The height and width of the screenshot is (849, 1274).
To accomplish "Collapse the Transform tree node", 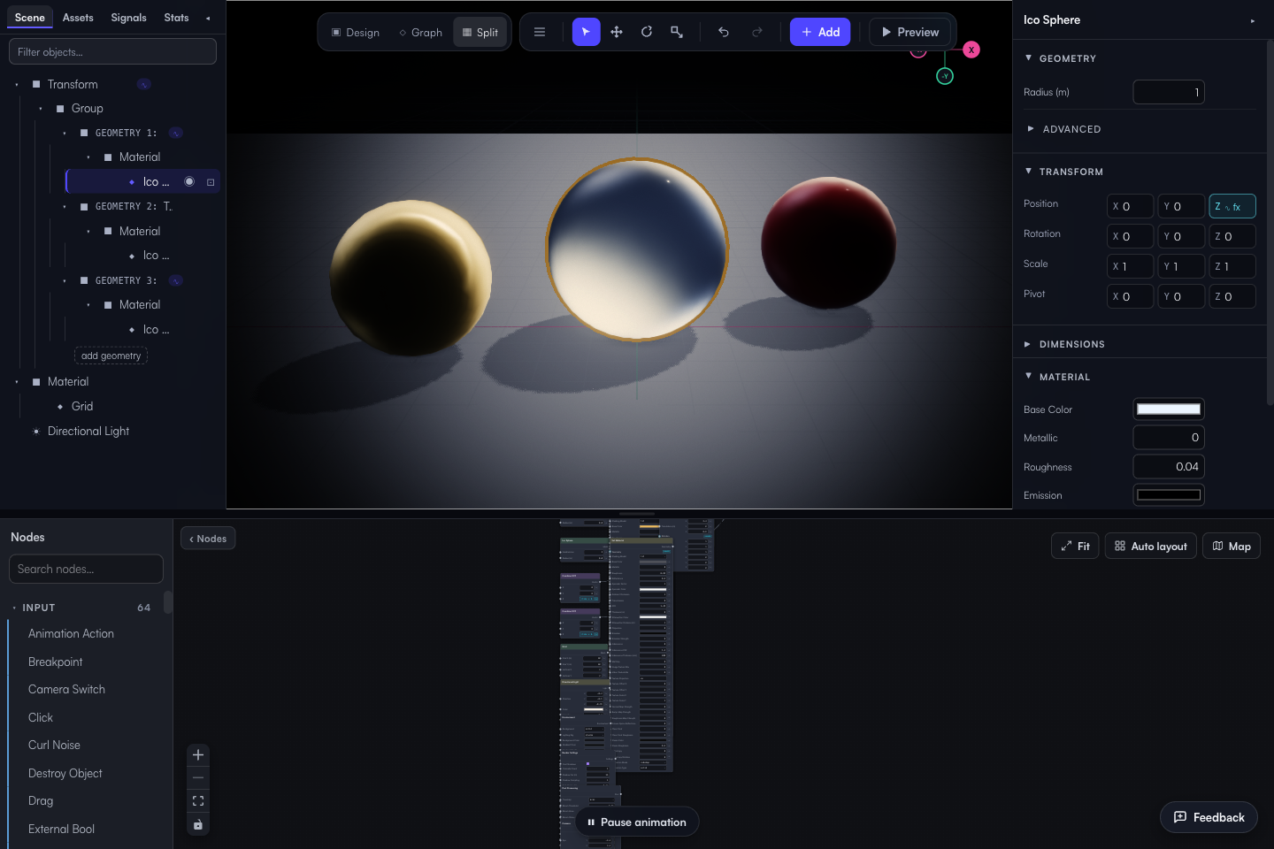I will click(x=17, y=85).
